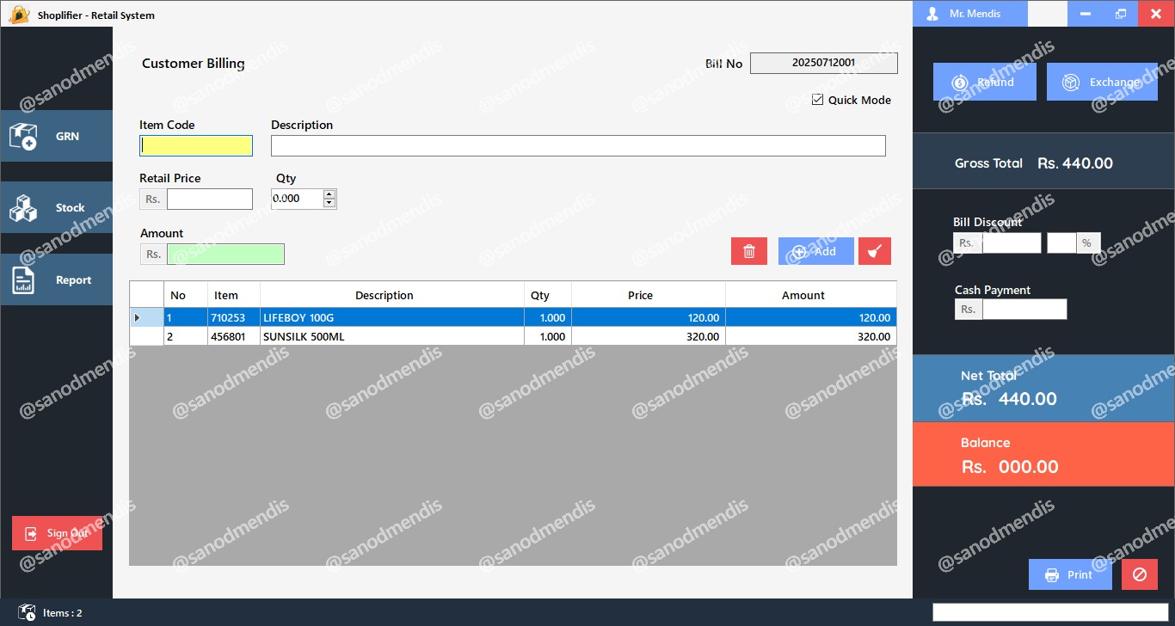The height and width of the screenshot is (626, 1175).
Task: Increase Qty using the up stepper arrow
Action: 329,193
